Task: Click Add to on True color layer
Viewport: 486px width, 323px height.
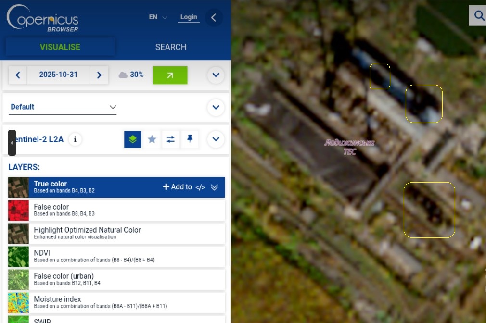Action: pos(177,187)
